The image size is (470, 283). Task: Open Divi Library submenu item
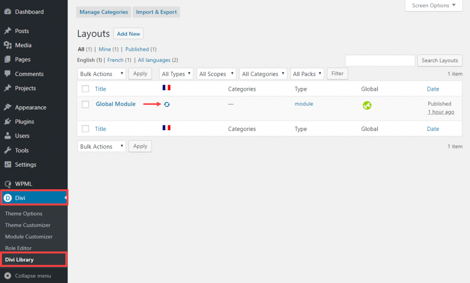point(19,260)
